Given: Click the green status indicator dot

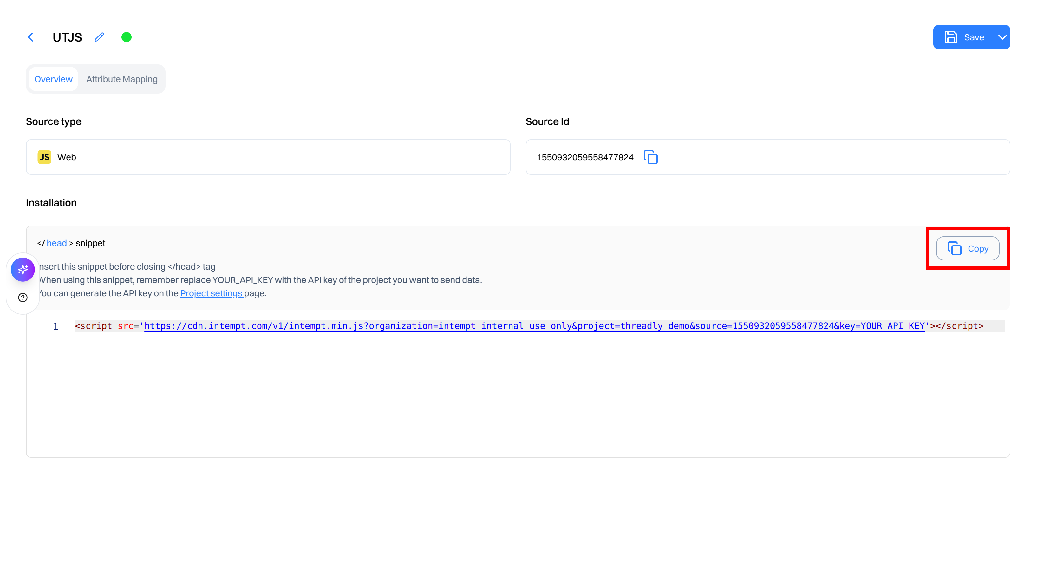Looking at the screenshot, I should click(127, 37).
